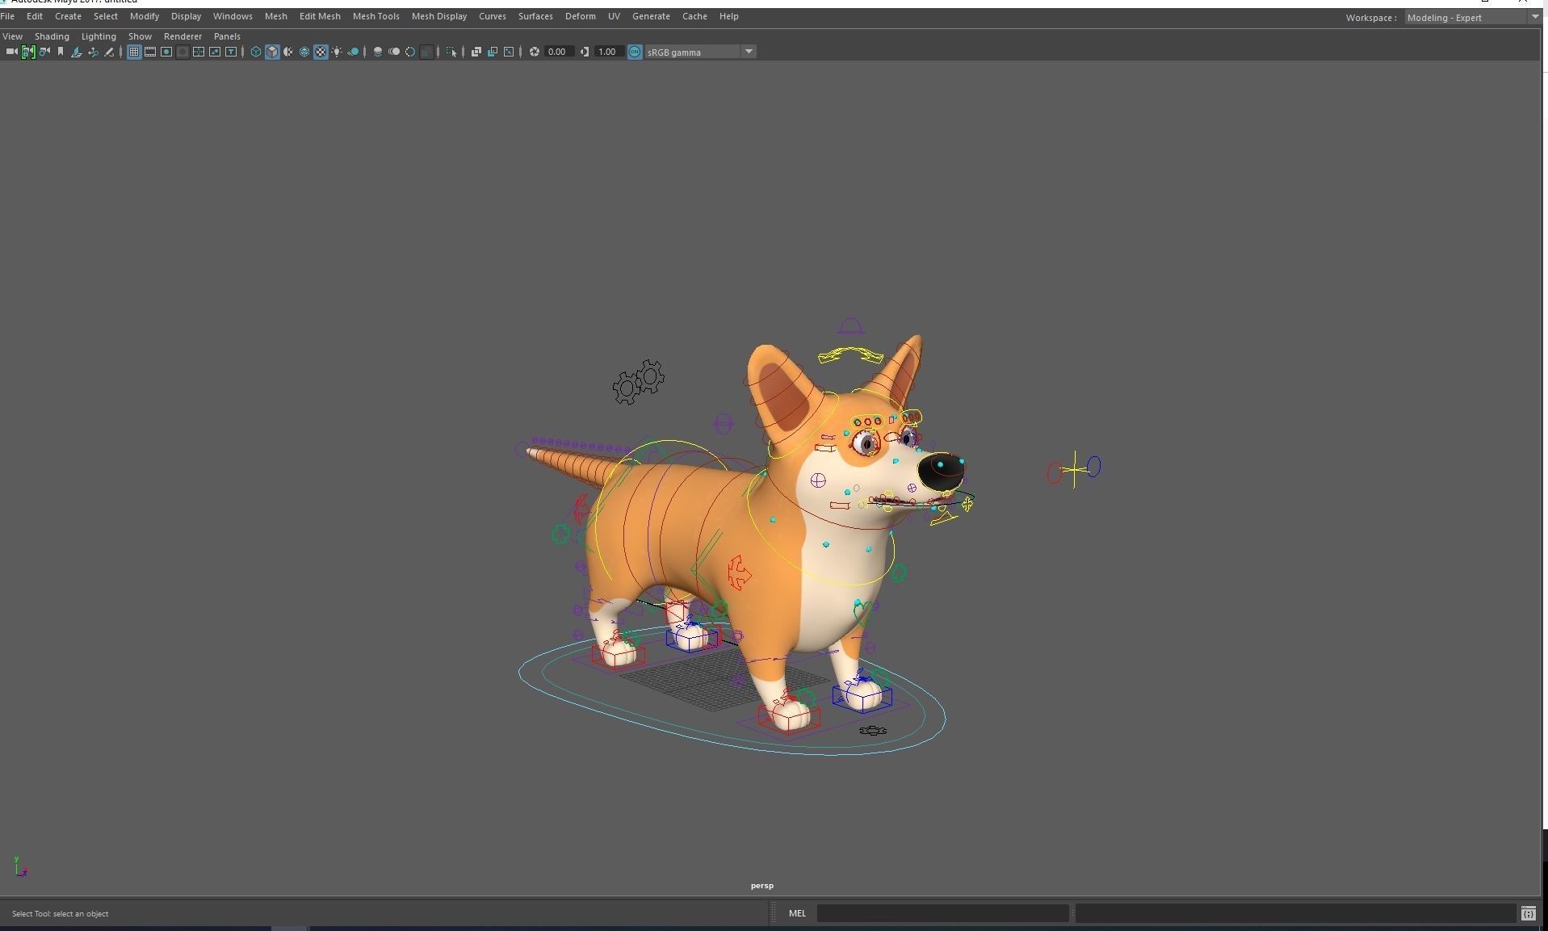
Task: Open camera attributes via the camera gear icon
Action: pos(43,52)
